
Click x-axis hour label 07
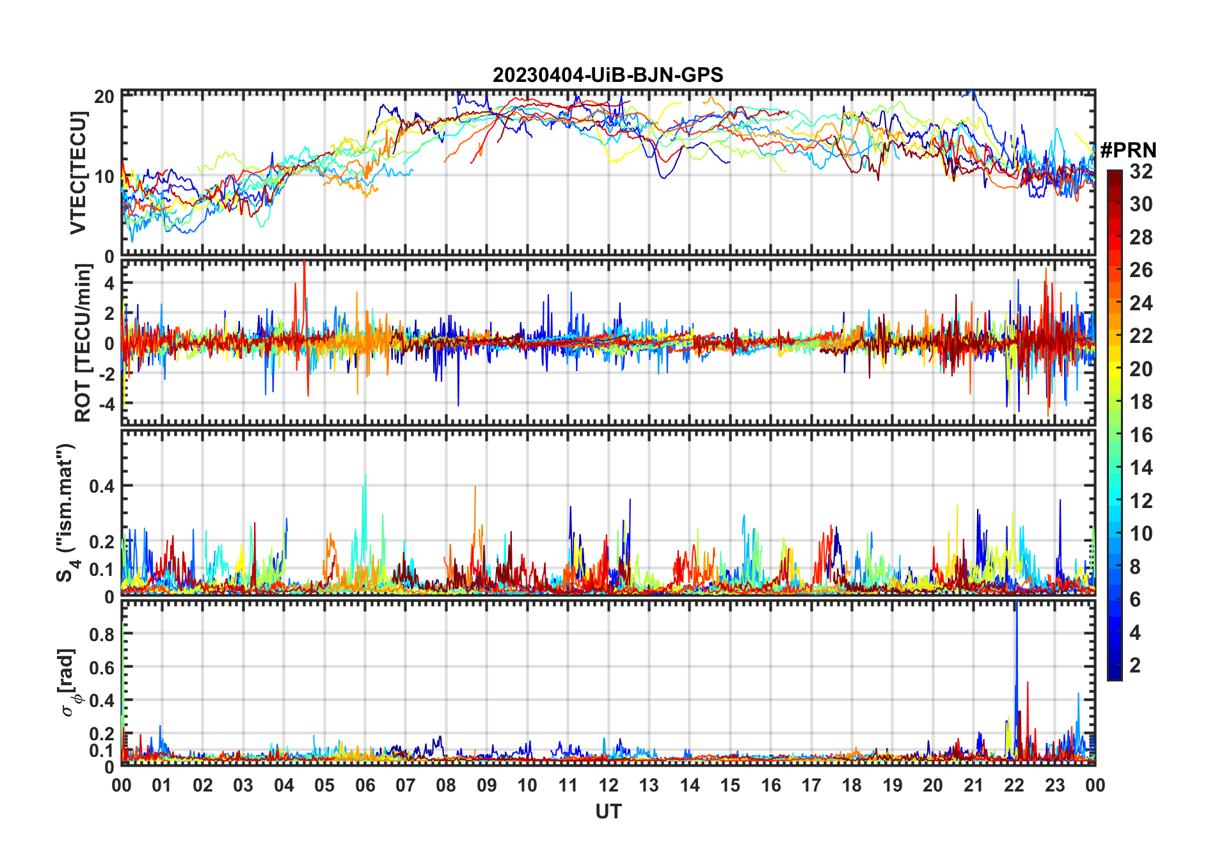tap(406, 785)
